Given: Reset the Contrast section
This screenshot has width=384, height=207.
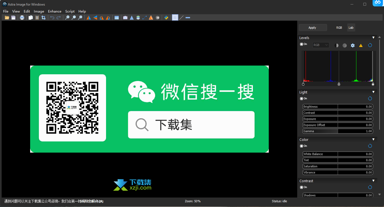Looking at the screenshot, I should pyautogui.click(x=370, y=187).
